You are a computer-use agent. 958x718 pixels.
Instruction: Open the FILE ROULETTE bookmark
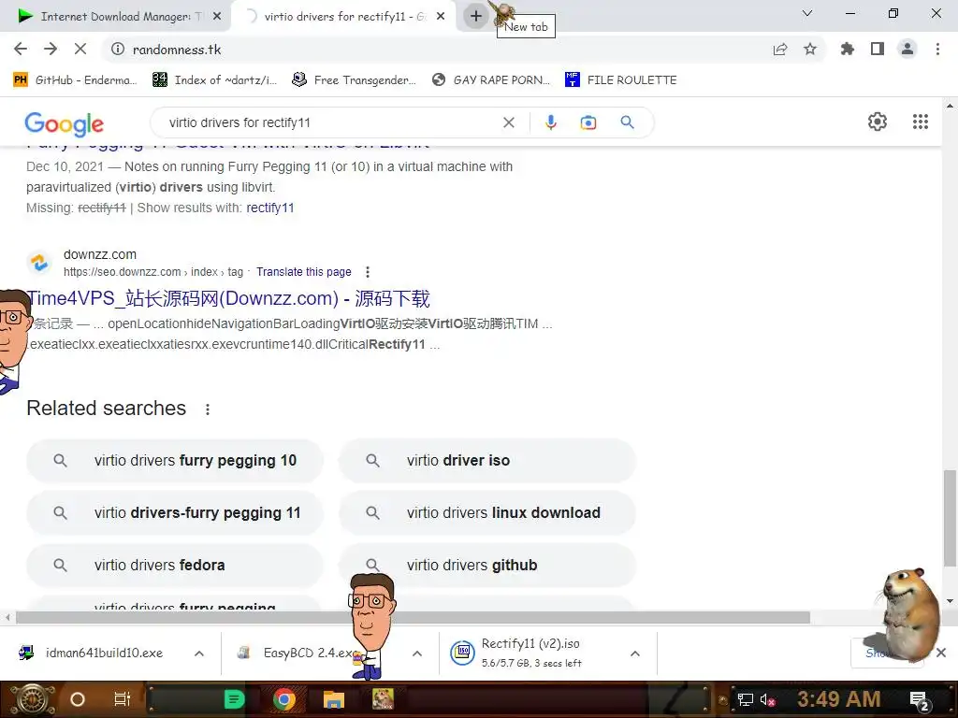(x=621, y=80)
